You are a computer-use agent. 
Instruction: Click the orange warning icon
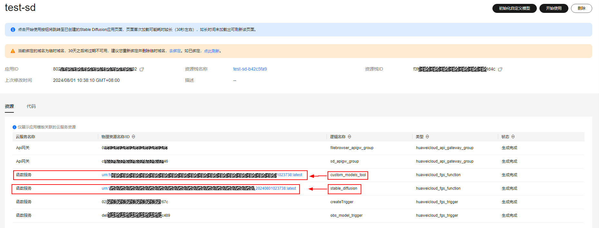pos(13,51)
